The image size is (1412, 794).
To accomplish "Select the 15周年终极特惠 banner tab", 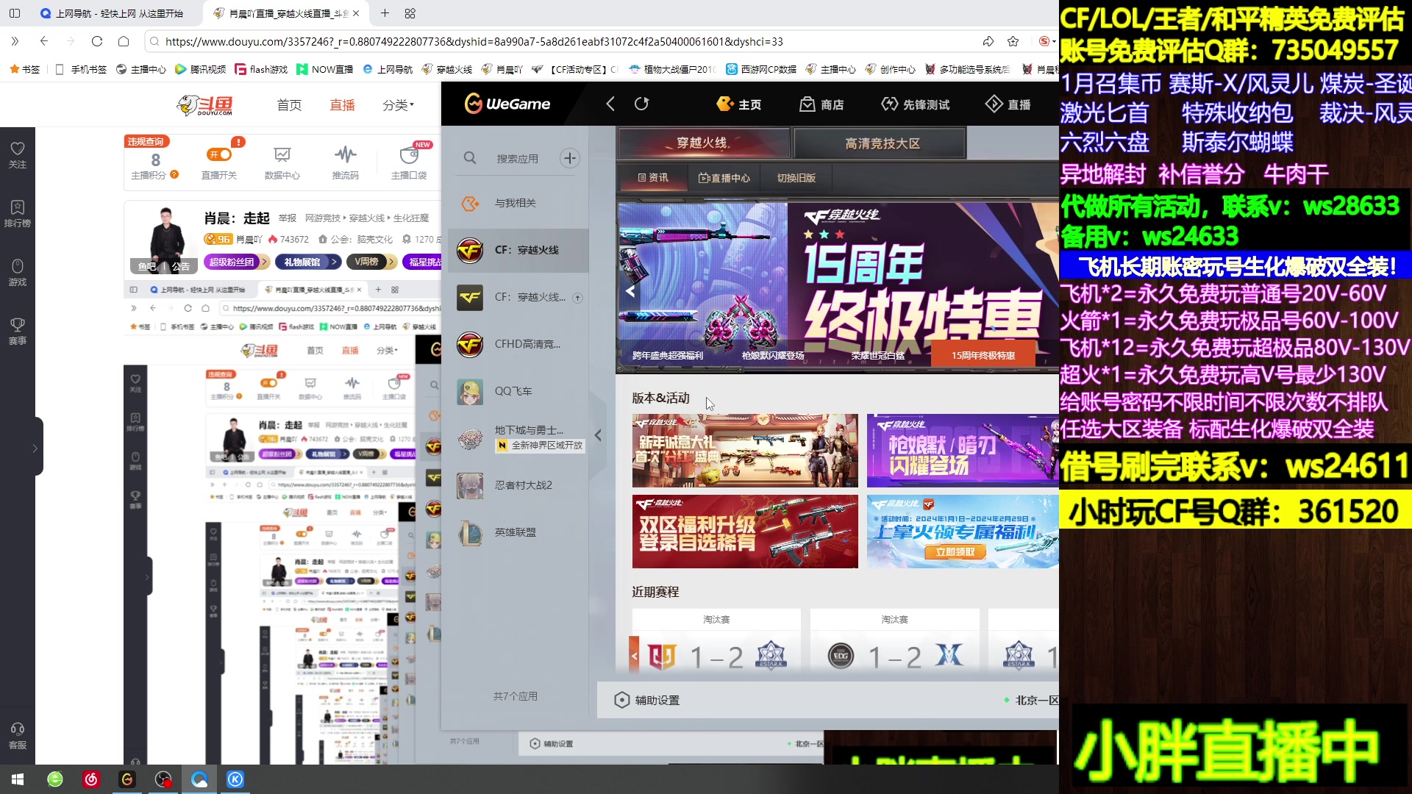I will click(983, 356).
